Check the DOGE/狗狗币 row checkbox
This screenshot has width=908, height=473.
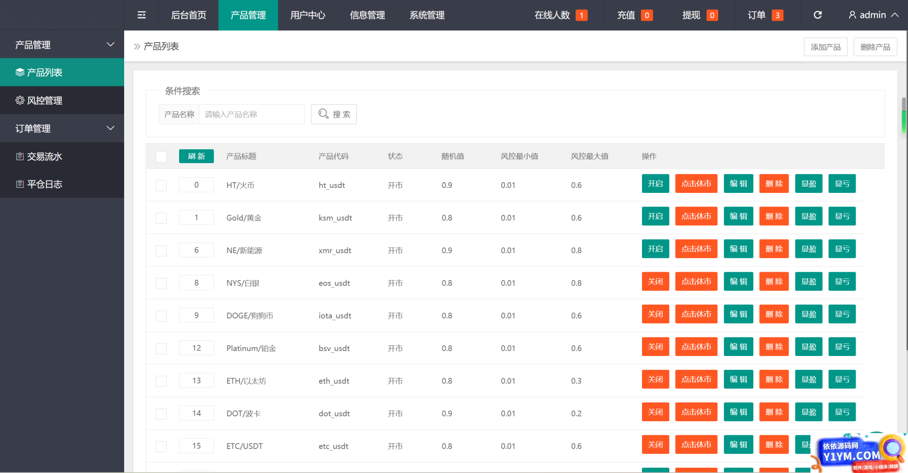[x=161, y=316]
